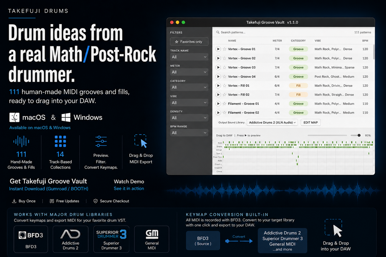The width and height of the screenshot is (386, 257).
Task: Open the See it in action link
Action: (129, 188)
